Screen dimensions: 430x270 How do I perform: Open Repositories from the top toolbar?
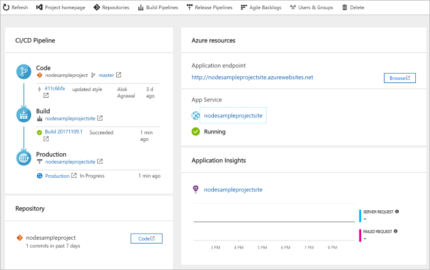[111, 7]
